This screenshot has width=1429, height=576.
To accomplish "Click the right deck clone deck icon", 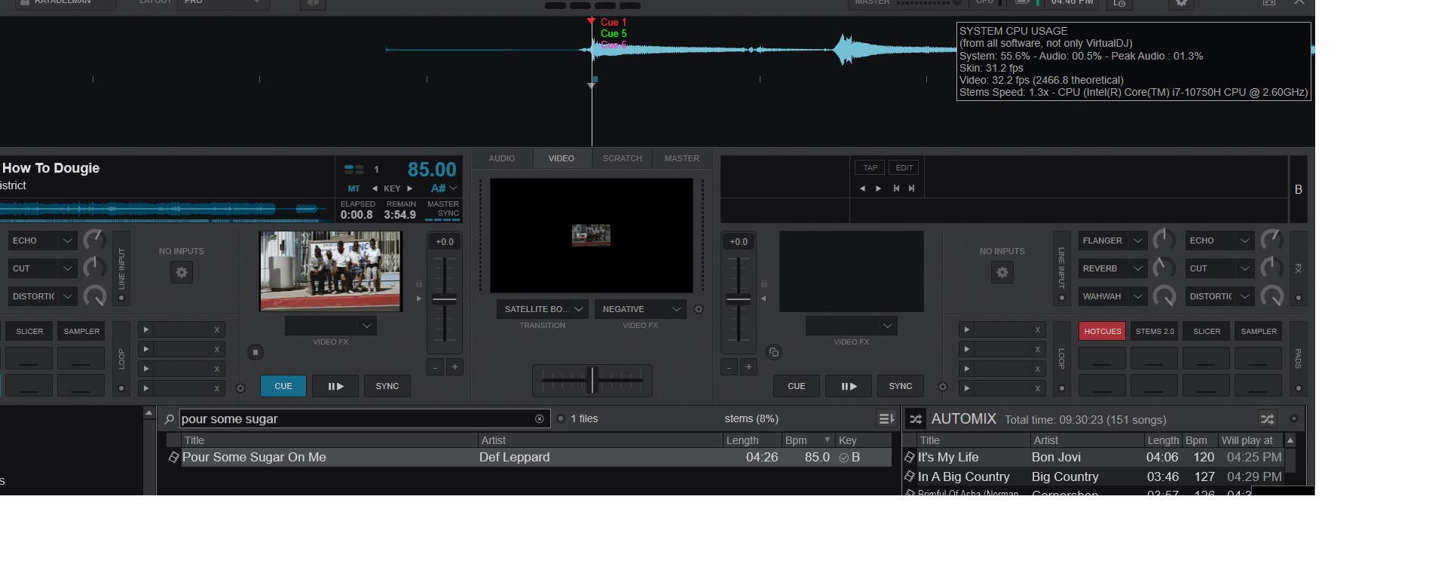I will point(774,352).
